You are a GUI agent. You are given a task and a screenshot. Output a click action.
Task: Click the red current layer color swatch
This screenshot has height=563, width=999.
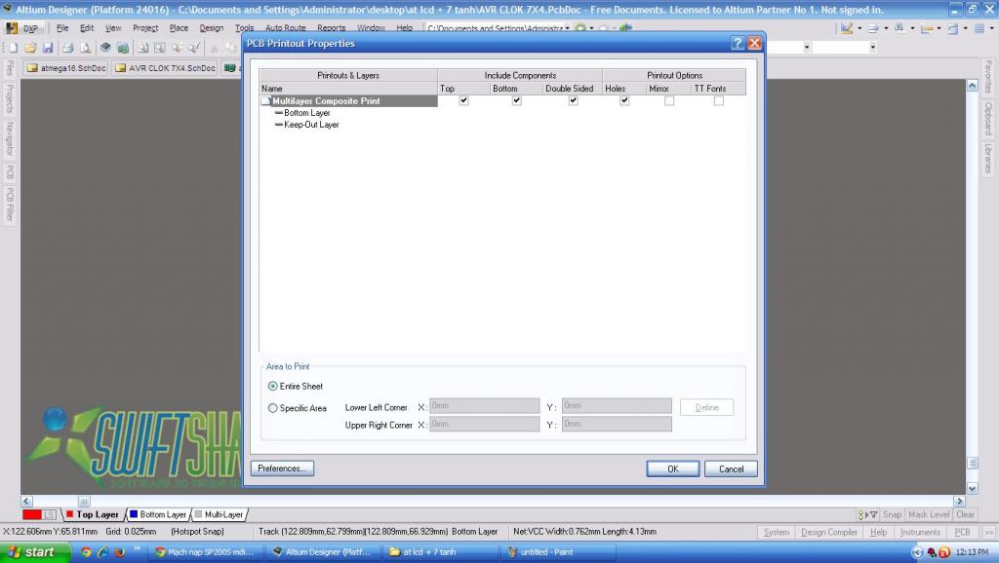32,514
